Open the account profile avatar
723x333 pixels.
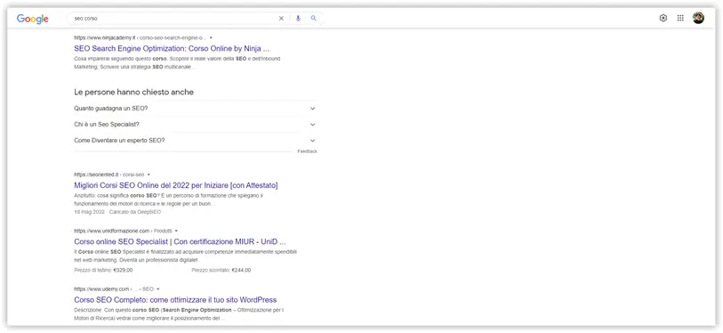[x=698, y=18]
